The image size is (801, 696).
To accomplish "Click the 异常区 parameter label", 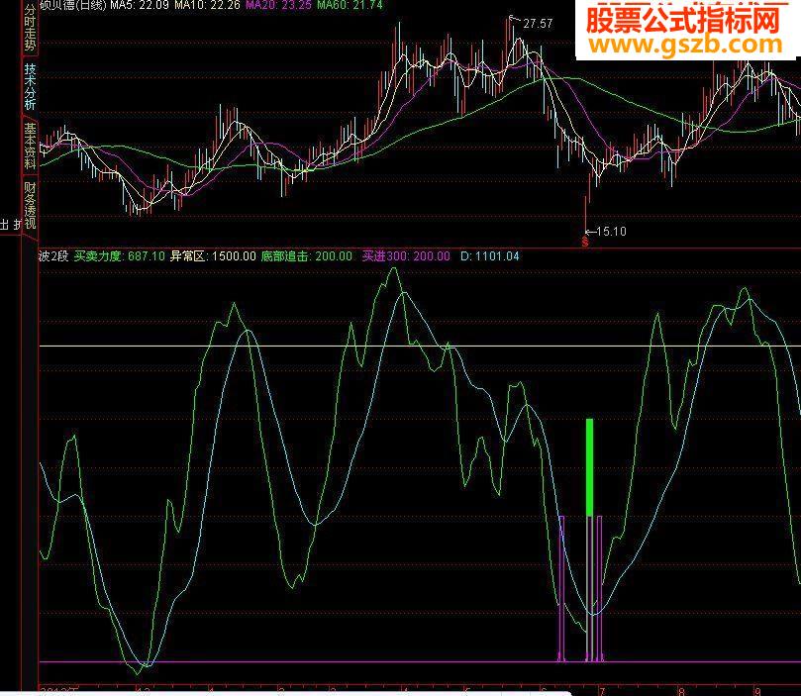I will coord(186,254).
